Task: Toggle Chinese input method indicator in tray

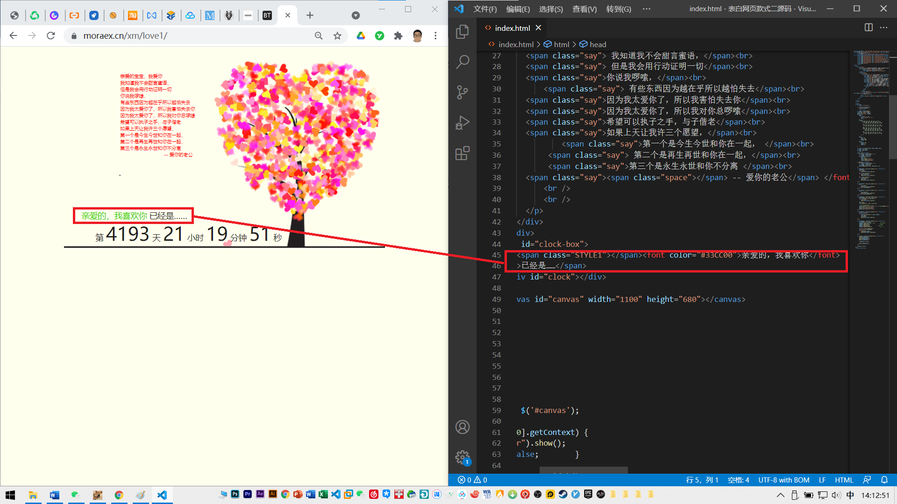Action: click(x=850, y=495)
